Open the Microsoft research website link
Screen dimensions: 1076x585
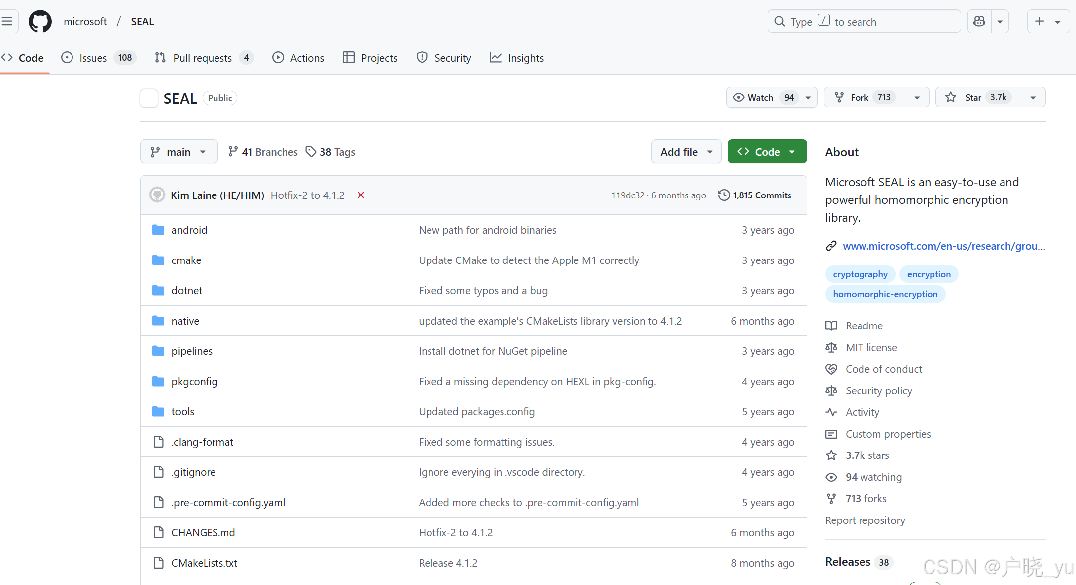coord(943,246)
